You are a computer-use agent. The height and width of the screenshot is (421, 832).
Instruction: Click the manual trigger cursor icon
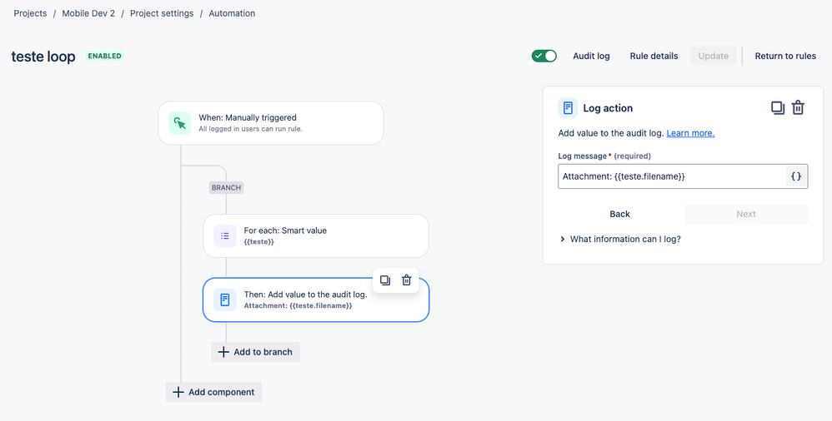[179, 123]
